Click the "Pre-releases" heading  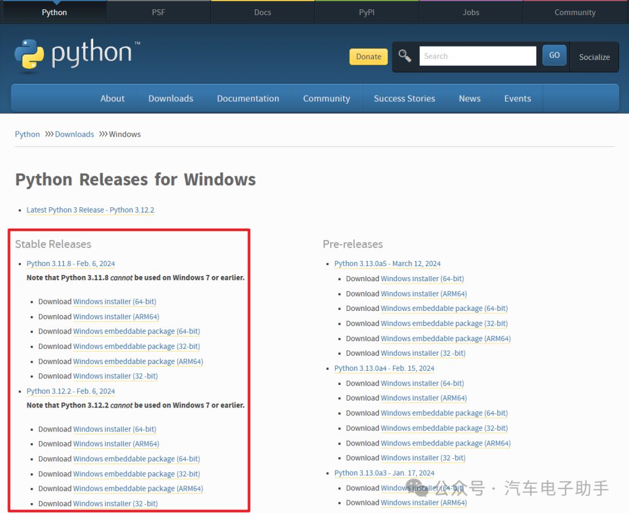(352, 244)
